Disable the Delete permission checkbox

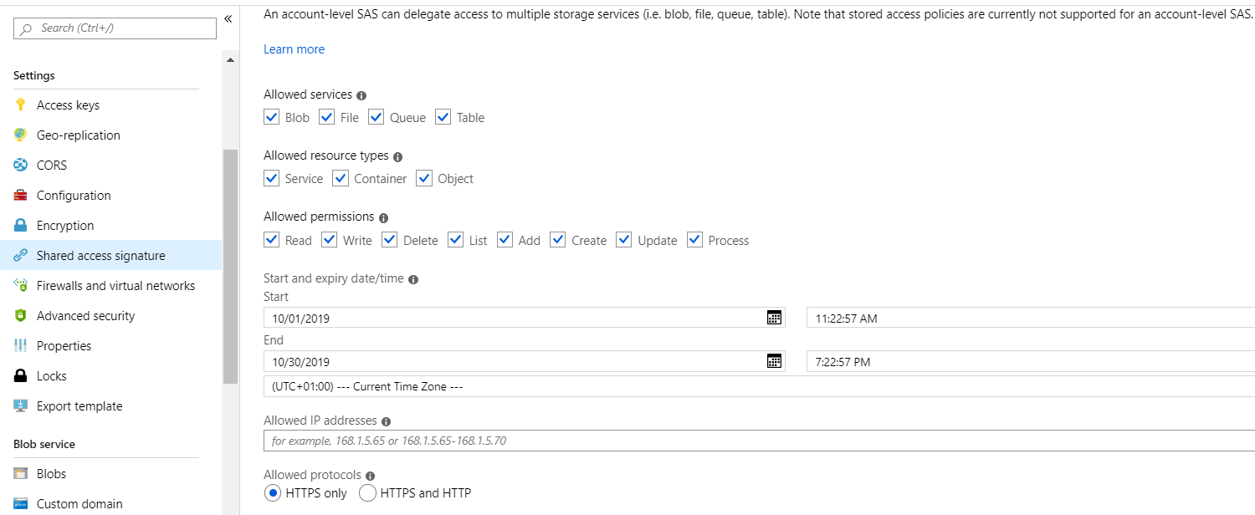pyautogui.click(x=390, y=240)
